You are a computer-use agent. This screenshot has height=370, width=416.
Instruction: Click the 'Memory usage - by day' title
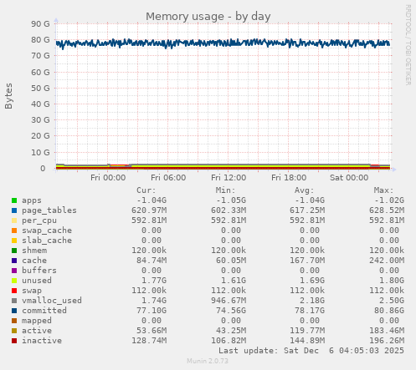pos(208,17)
